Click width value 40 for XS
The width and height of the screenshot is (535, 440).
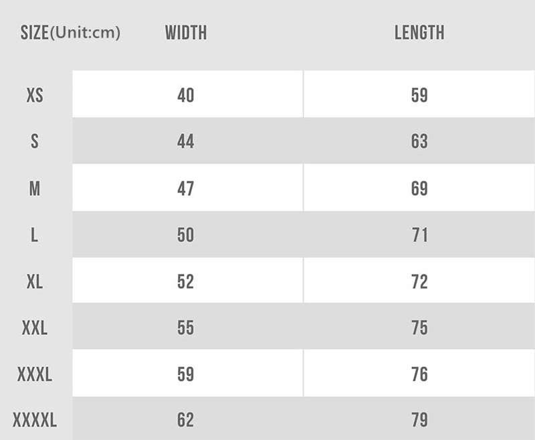[186, 95]
